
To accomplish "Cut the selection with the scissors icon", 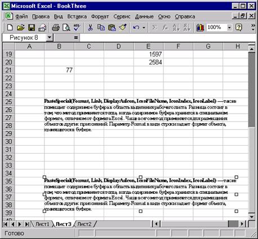I will click(x=90, y=28).
